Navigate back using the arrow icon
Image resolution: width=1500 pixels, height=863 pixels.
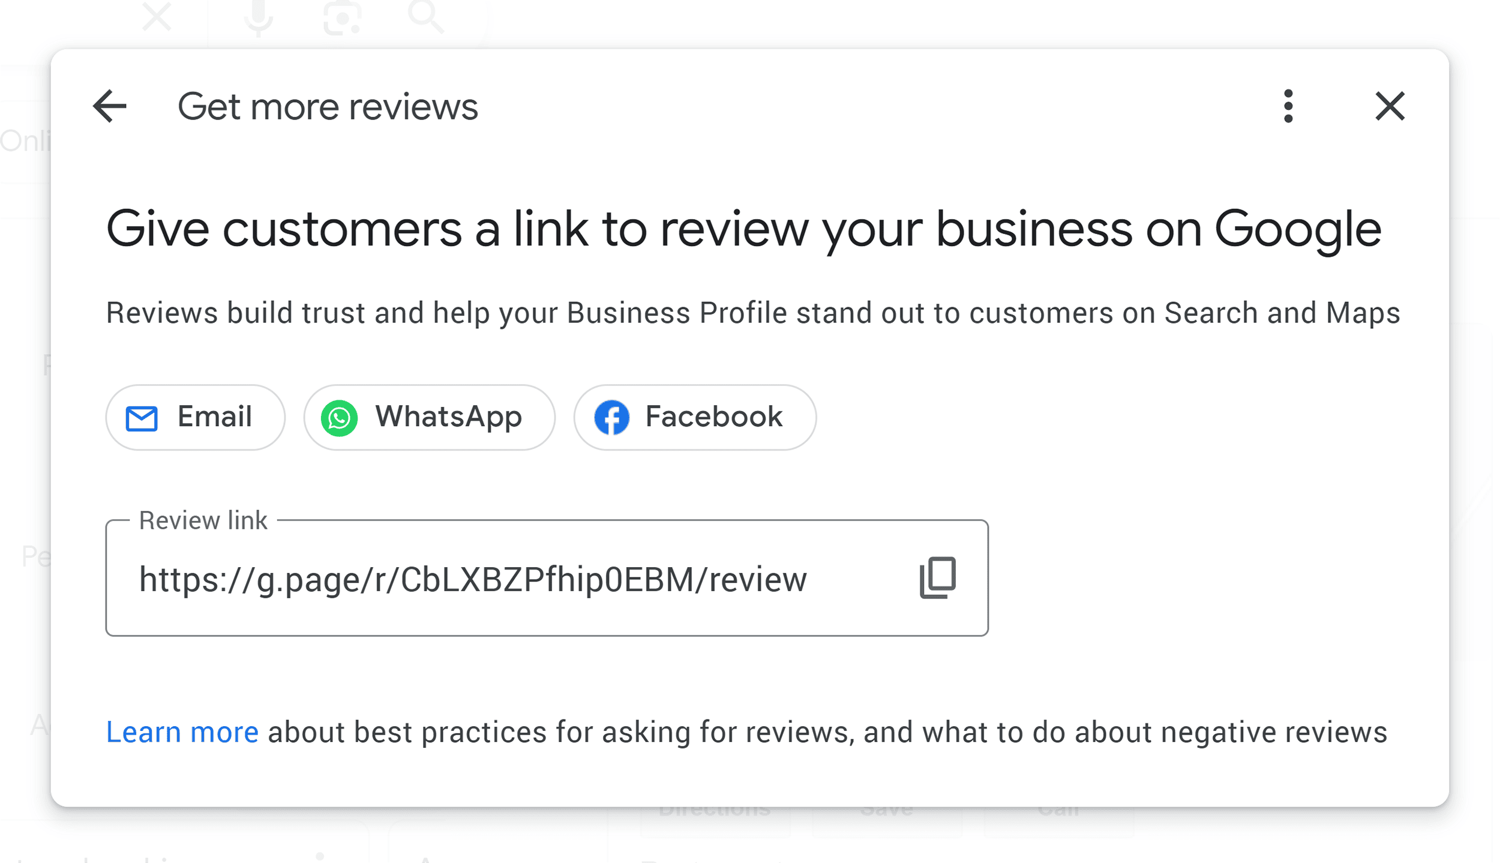pyautogui.click(x=110, y=106)
